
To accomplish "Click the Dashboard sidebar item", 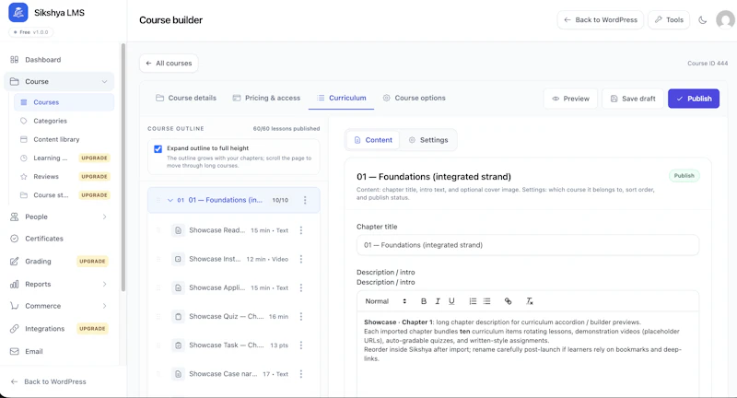I will [59, 60].
